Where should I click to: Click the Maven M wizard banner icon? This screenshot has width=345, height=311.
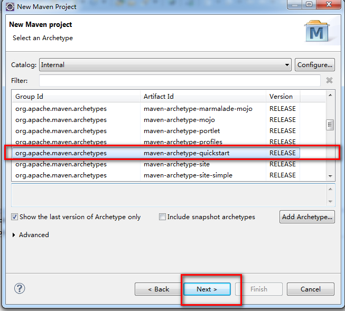316,31
